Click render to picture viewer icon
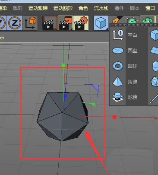The image size is (158, 175). click(x=66, y=23)
